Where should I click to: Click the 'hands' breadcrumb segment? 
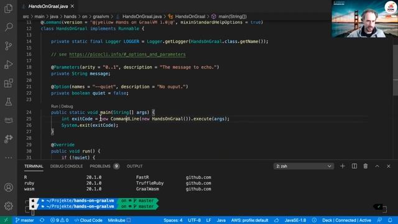70,17
